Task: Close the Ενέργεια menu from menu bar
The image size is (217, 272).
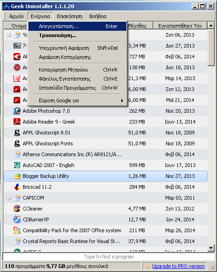Action: click(x=40, y=16)
